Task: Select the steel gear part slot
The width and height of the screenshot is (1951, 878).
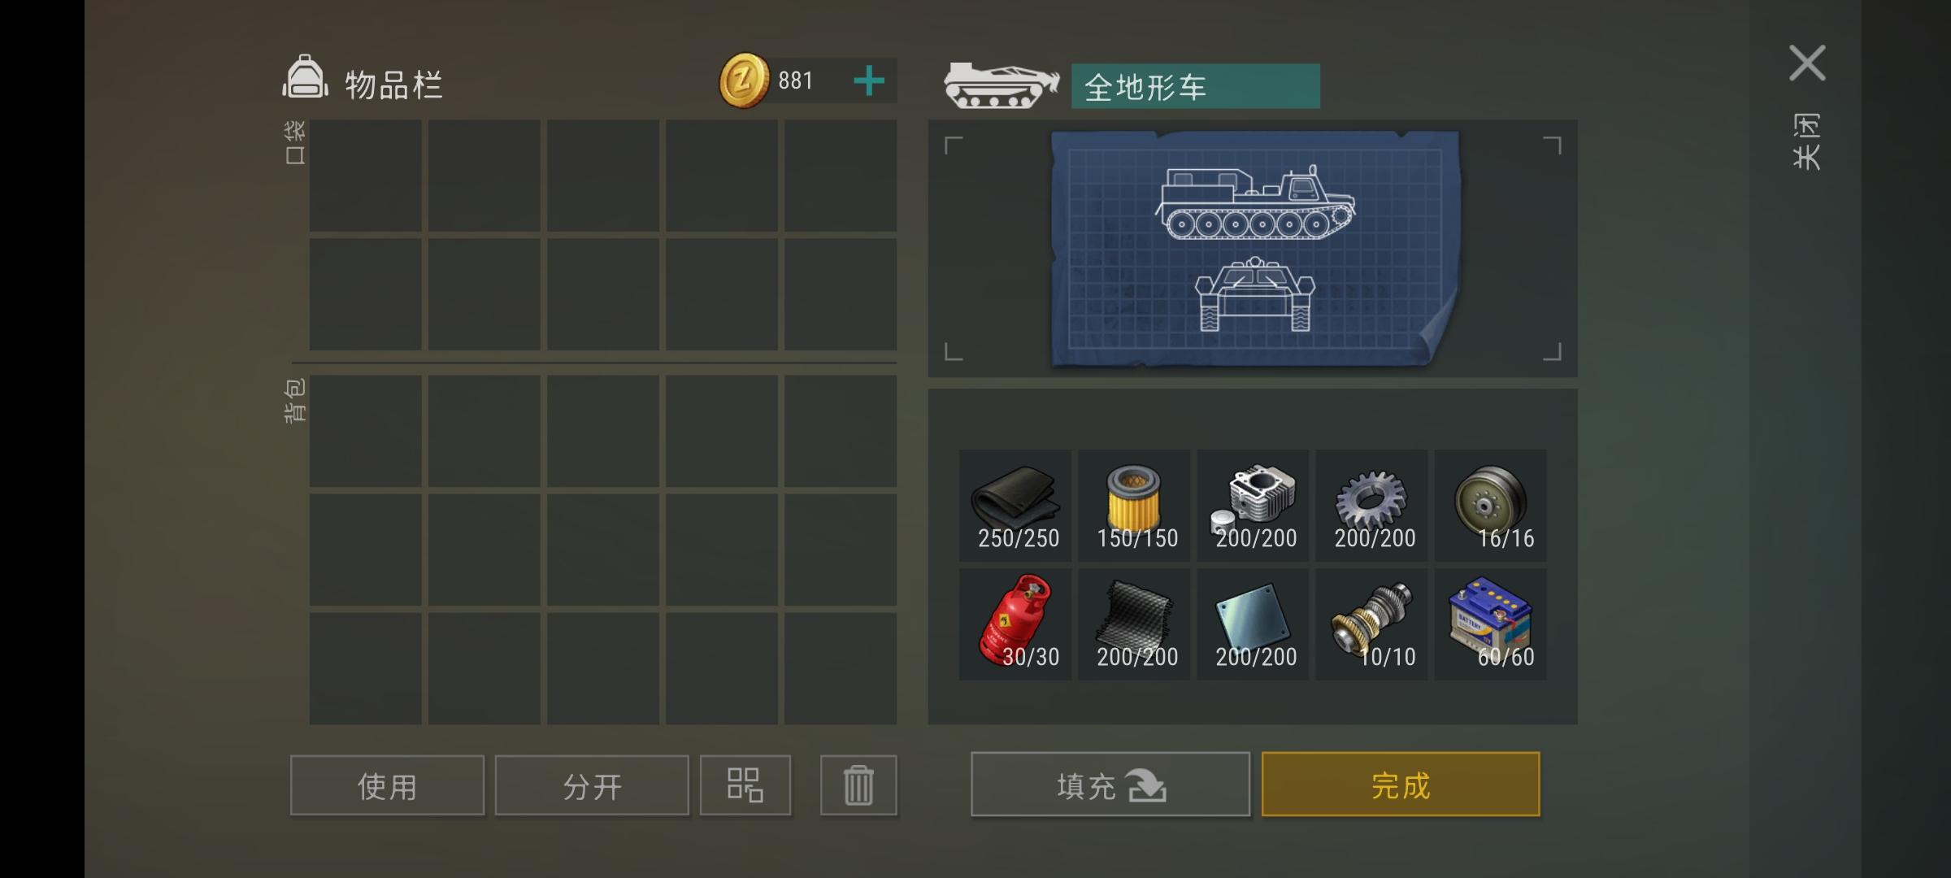Action: click(x=1371, y=506)
